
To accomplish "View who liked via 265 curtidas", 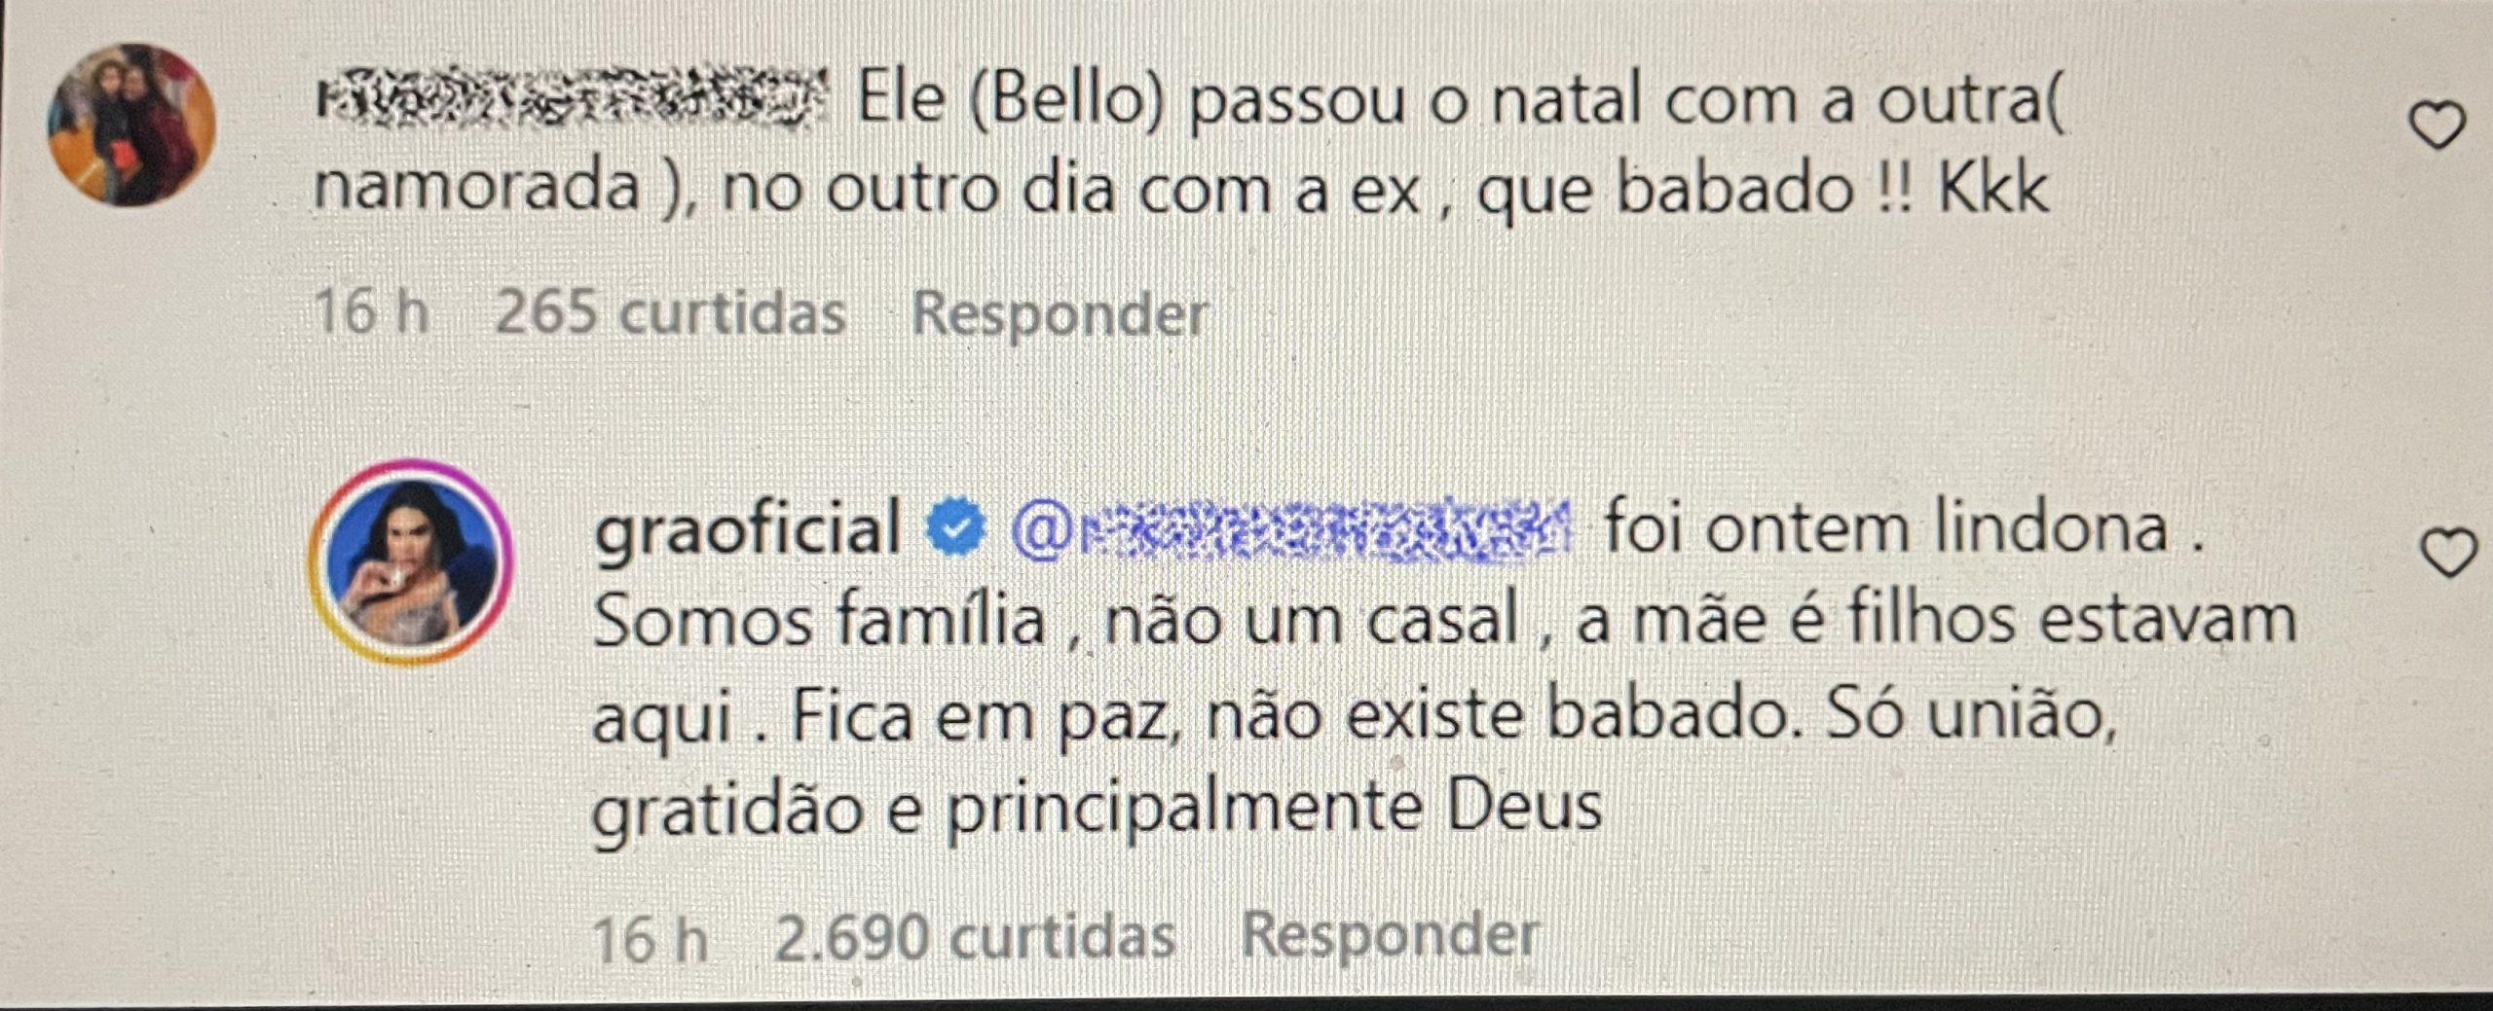I will 670,314.
